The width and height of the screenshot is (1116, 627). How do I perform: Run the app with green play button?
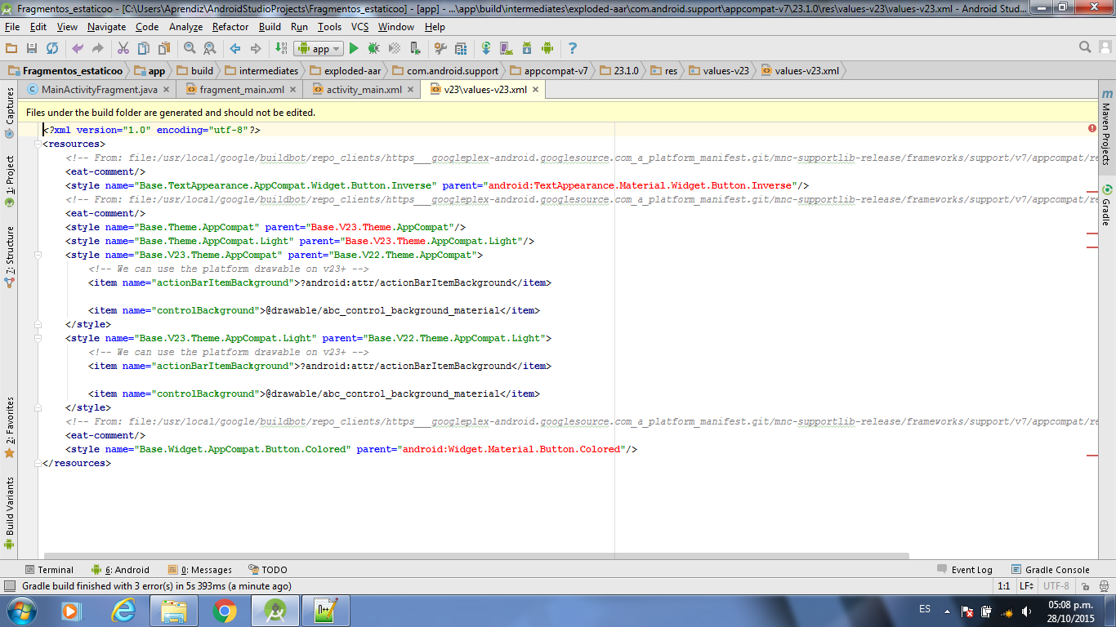[354, 49]
